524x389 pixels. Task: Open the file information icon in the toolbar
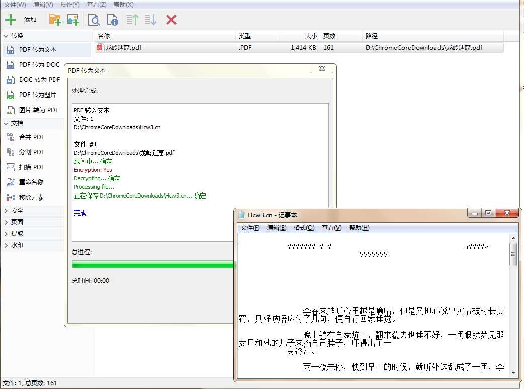point(112,20)
